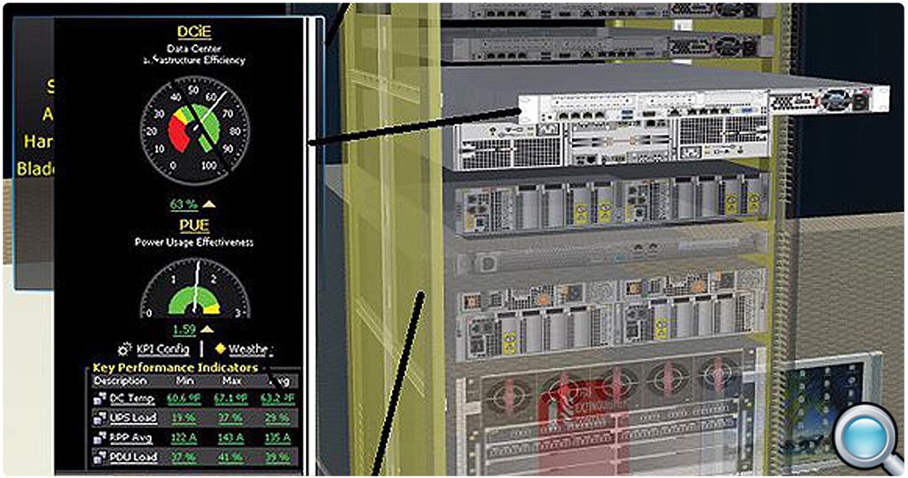
Task: Open the KPI Config link
Action: click(x=163, y=349)
